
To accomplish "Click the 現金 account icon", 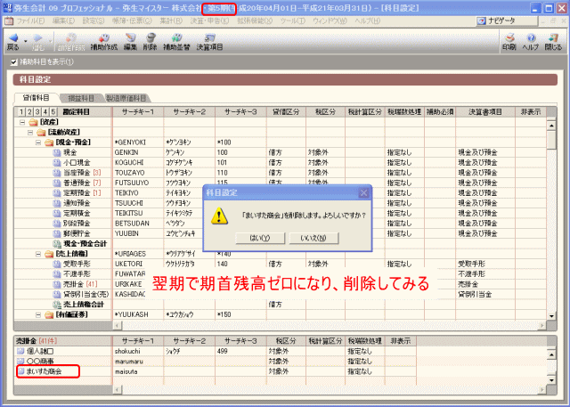I will (57, 152).
